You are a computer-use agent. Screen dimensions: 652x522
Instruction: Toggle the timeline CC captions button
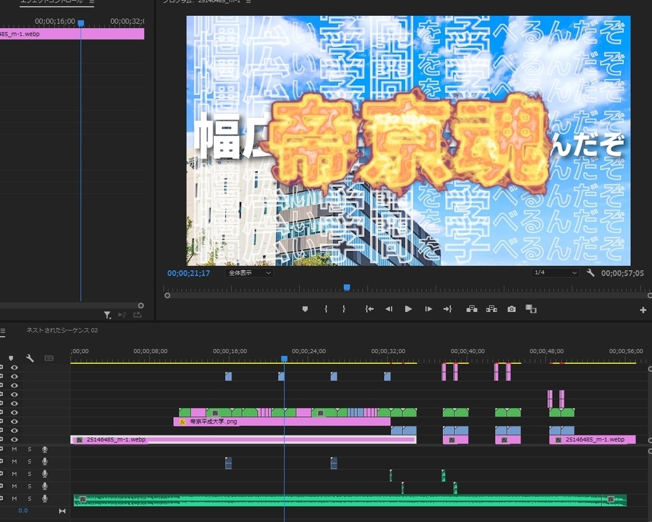pyautogui.click(x=49, y=358)
